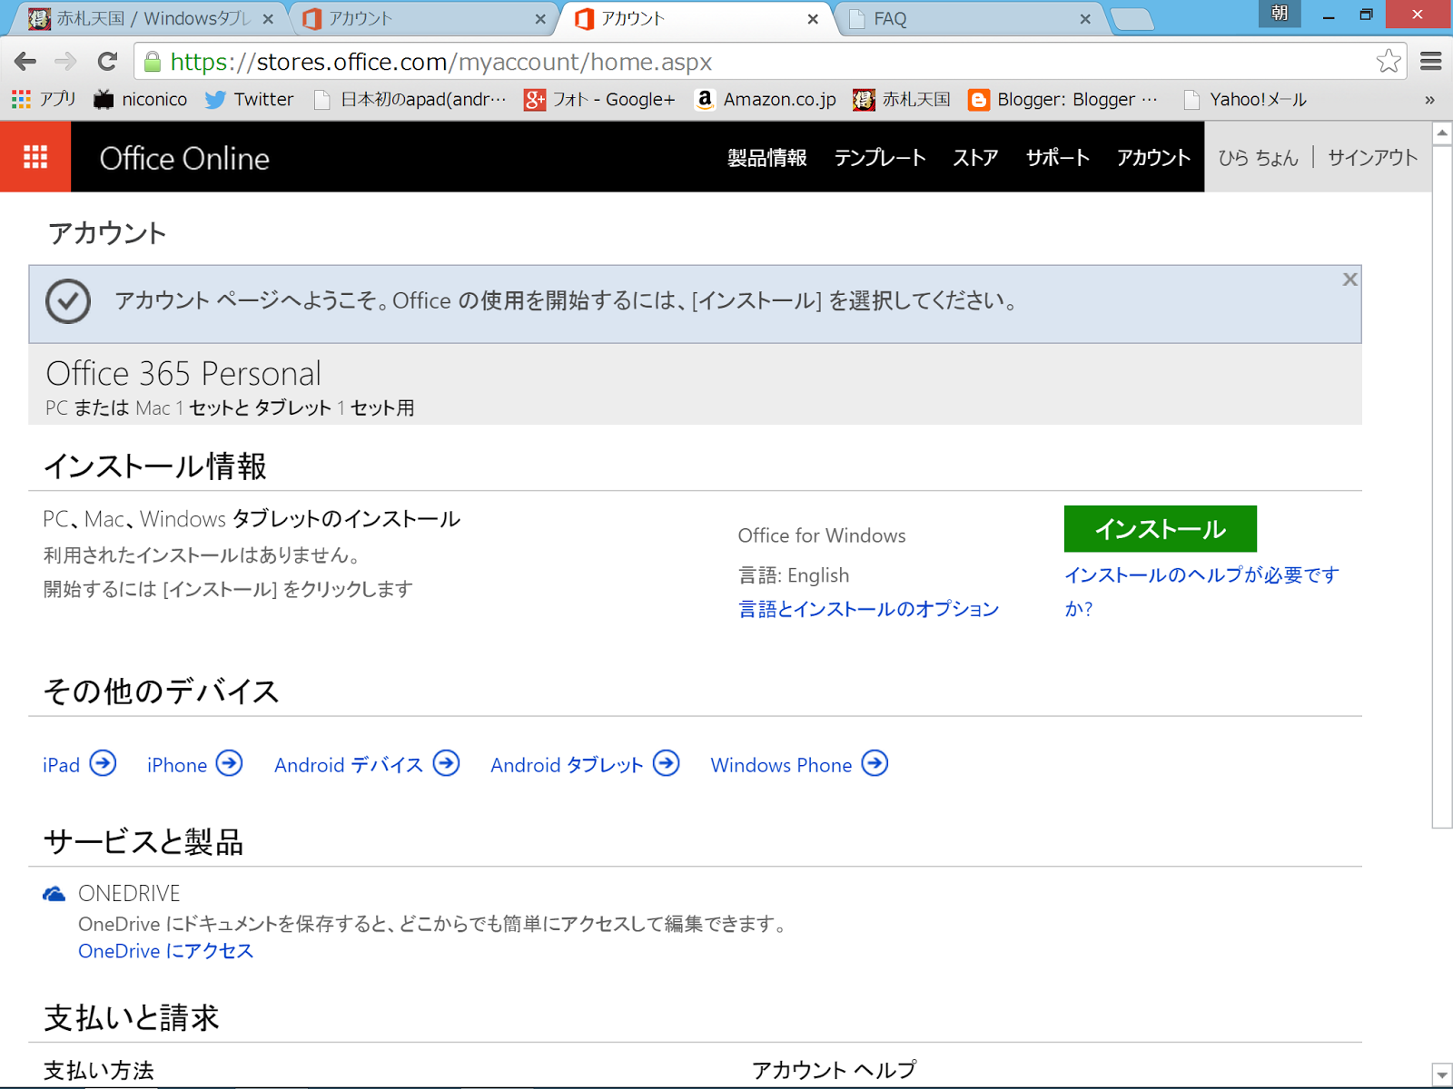The width and height of the screenshot is (1453, 1089).
Task: Reload the page with the refresh icon
Action: click(x=107, y=62)
